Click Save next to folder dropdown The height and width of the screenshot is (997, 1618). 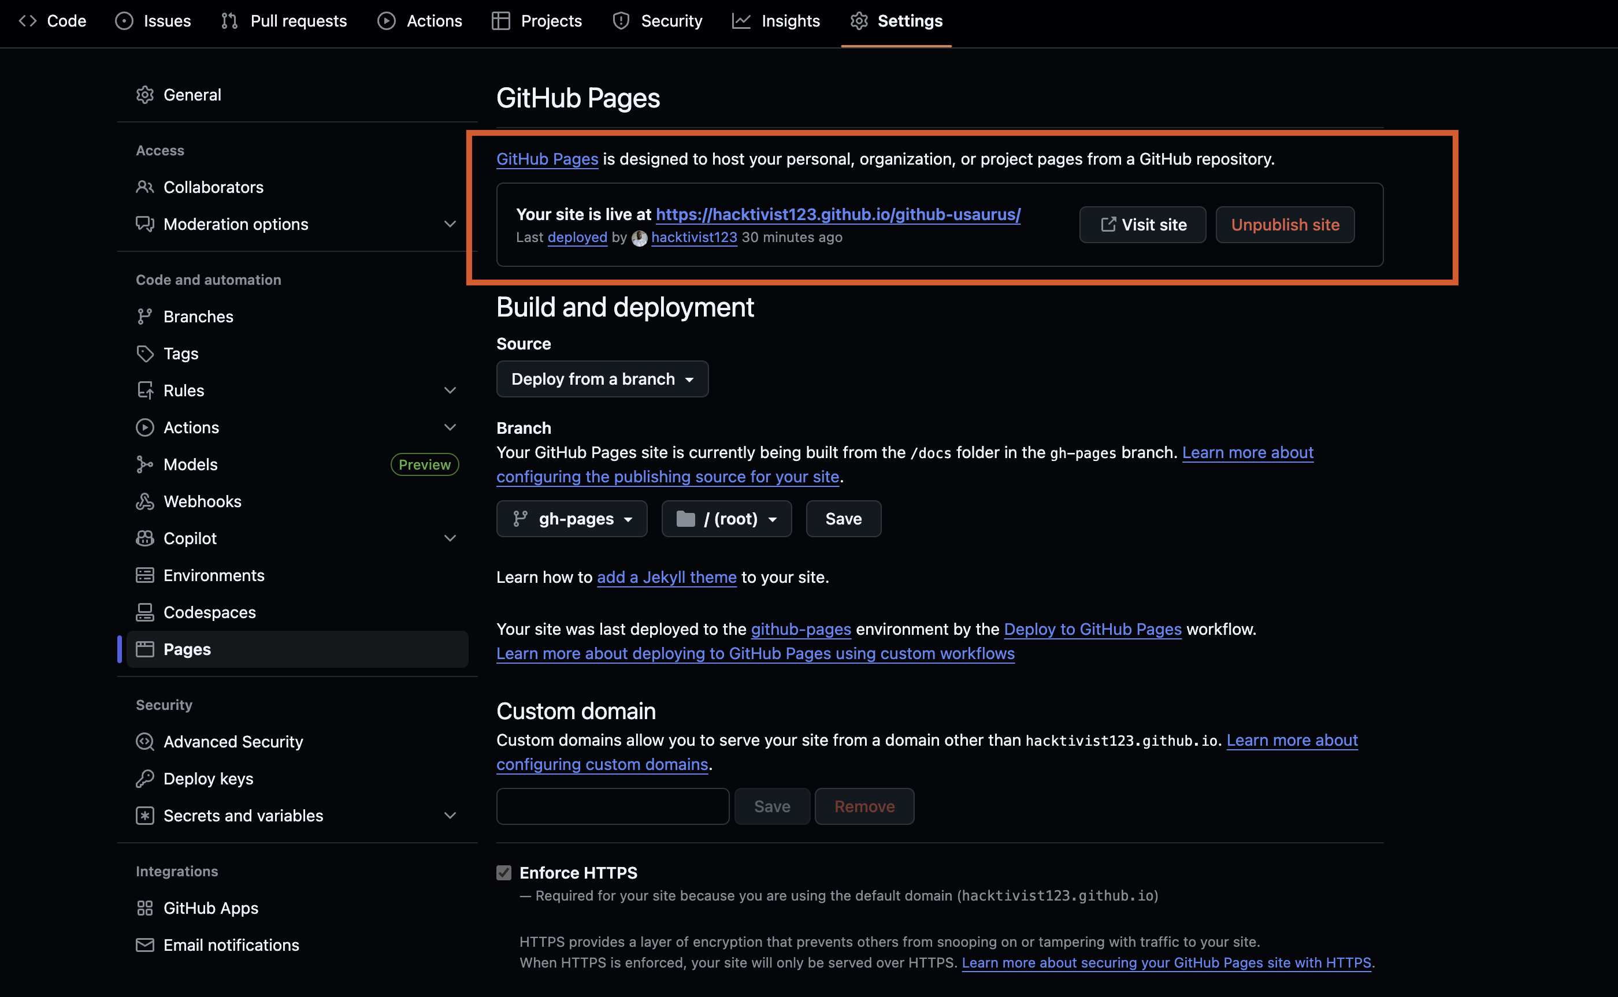pos(844,519)
